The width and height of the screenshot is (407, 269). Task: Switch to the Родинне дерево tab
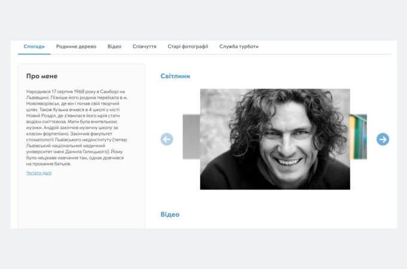point(76,47)
